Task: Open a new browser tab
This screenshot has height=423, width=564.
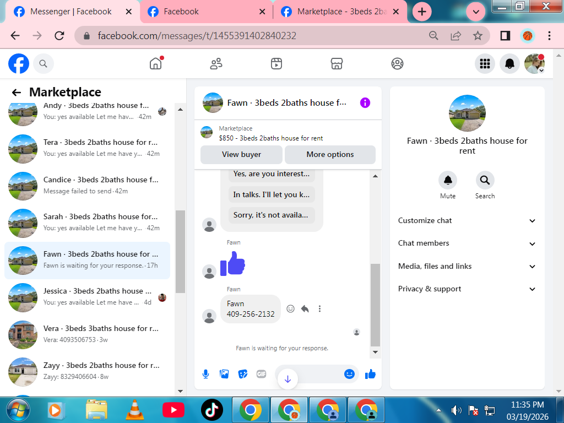Action: [422, 12]
